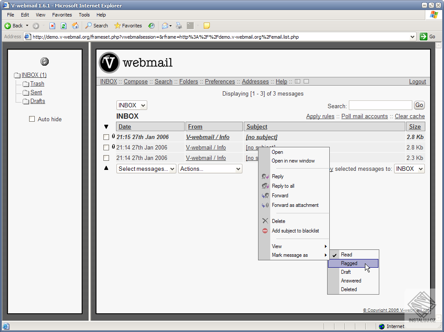Click the round refresh icon above folder list
This screenshot has width=444, height=332.
(44, 62)
